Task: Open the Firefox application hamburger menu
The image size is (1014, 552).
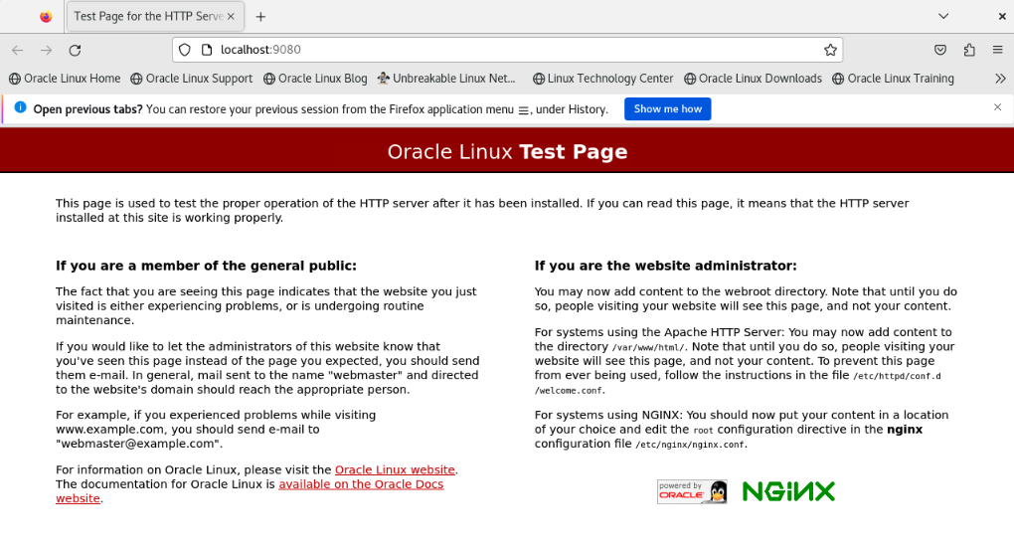Action: click(x=998, y=50)
